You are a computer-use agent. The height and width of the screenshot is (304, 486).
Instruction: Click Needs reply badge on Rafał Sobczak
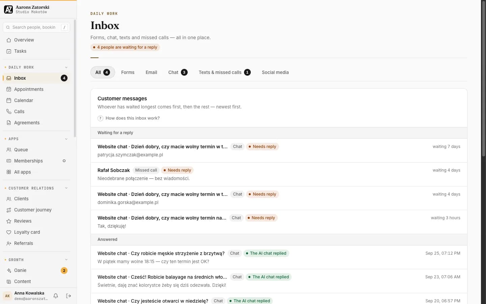177,170
